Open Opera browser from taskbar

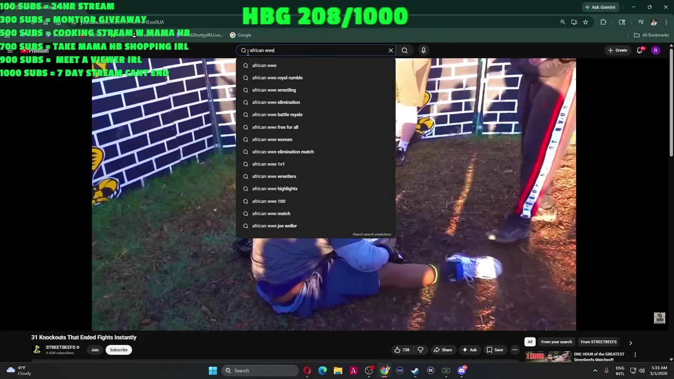coord(307,371)
